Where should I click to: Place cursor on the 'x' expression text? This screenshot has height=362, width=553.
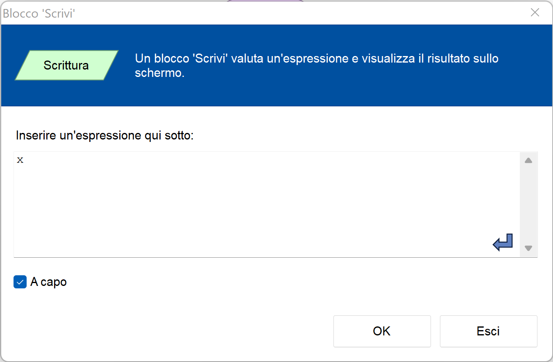tap(20, 160)
